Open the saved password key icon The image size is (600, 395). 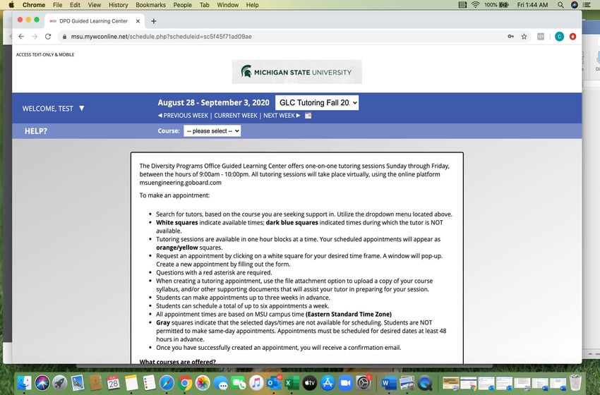510,37
